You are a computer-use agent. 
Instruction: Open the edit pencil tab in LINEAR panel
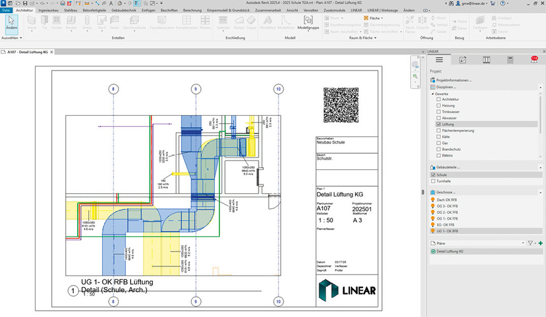pos(463,60)
